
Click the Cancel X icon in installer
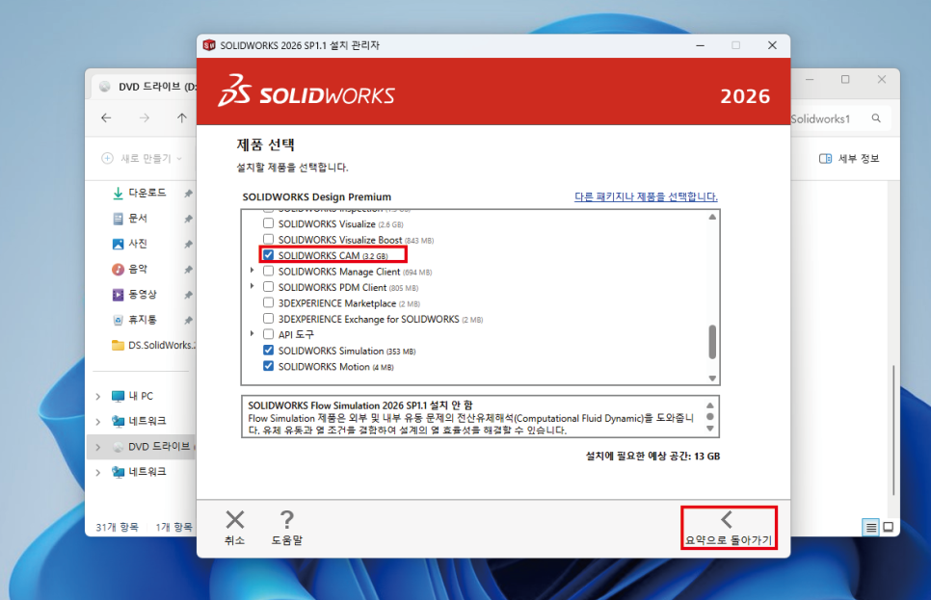point(235,520)
